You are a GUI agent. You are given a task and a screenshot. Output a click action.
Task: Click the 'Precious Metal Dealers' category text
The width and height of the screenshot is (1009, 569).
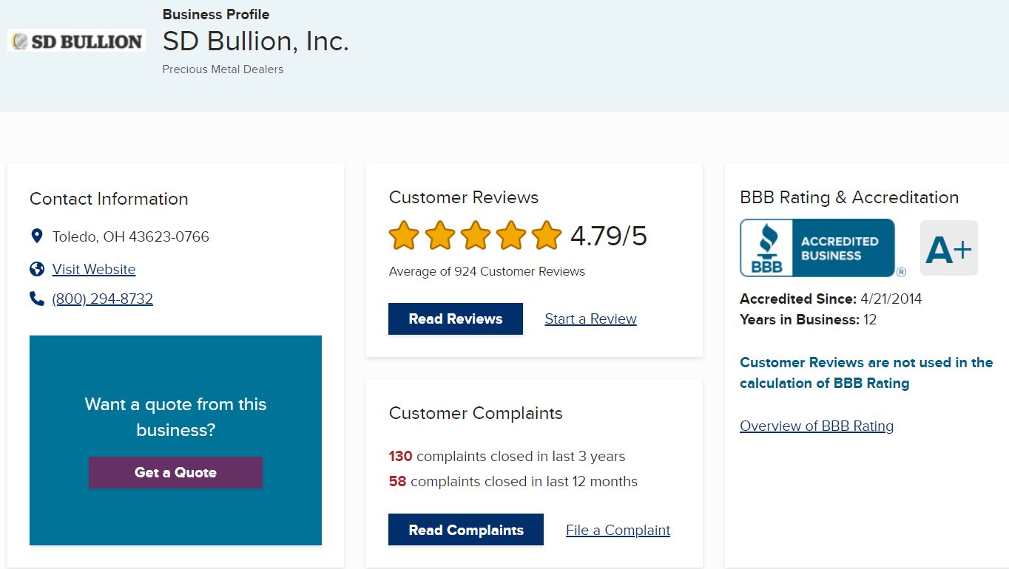click(223, 69)
